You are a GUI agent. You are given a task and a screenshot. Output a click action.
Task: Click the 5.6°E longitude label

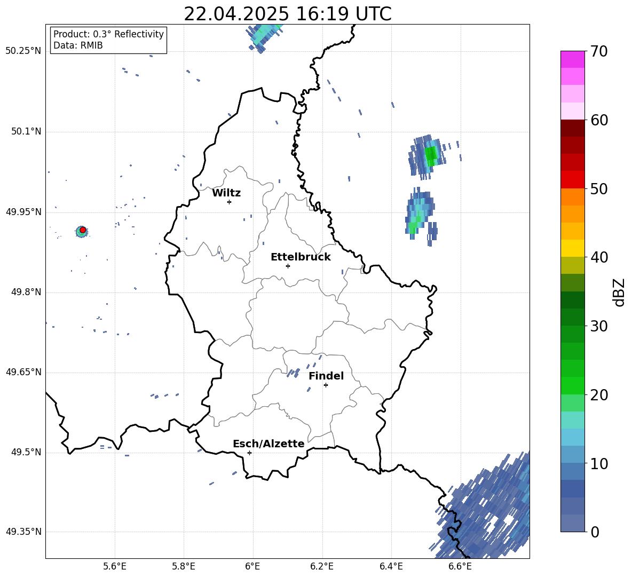115,566
